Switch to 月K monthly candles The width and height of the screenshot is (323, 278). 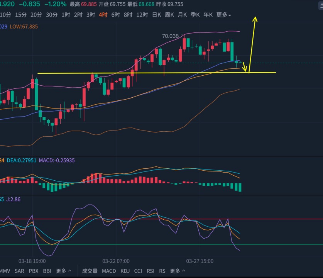[x=182, y=15]
